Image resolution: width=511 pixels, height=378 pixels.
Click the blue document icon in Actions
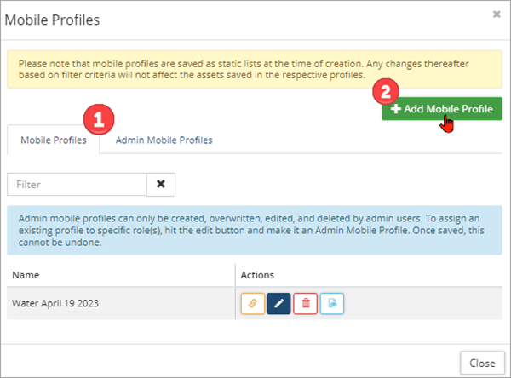(331, 303)
